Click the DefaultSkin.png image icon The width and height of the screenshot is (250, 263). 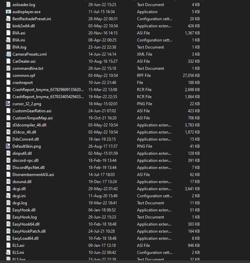pyautogui.click(x=8, y=146)
